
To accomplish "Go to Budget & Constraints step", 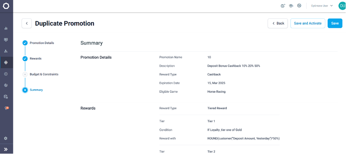I will pyautogui.click(x=44, y=74).
